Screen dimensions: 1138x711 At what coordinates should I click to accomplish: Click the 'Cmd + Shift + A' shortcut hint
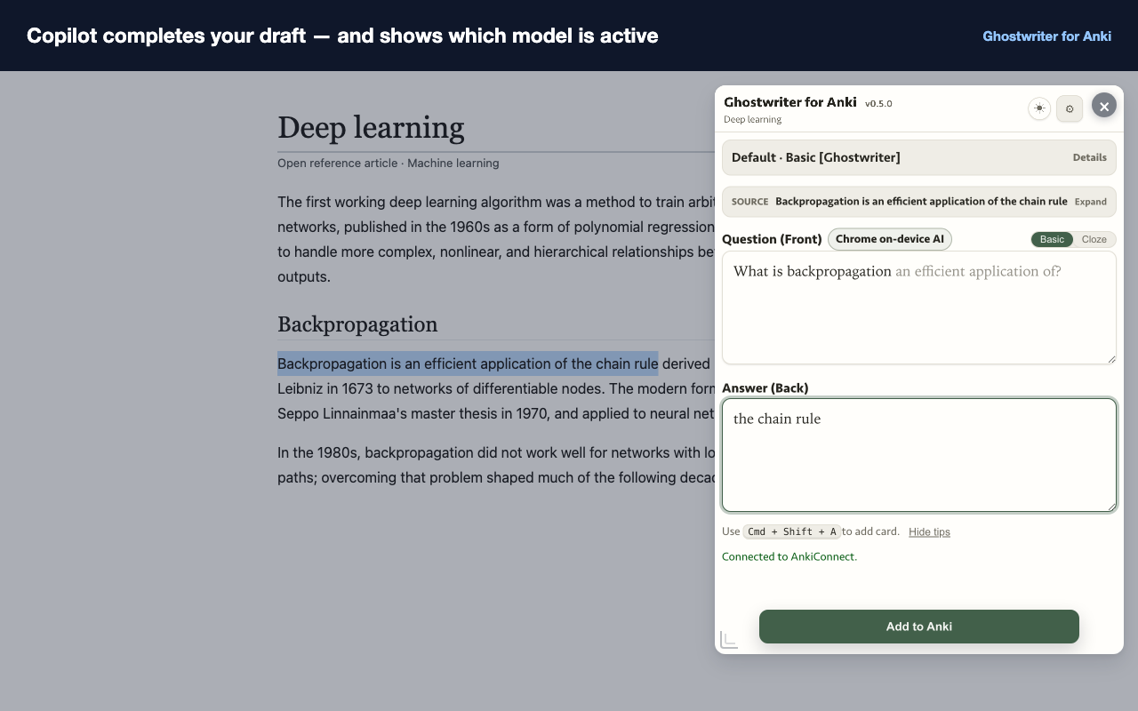(x=792, y=531)
